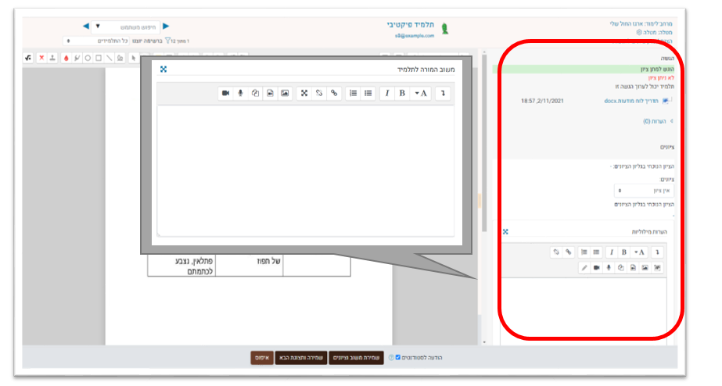
Task: Select the red stamp X annotation tool
Action: coord(41,58)
